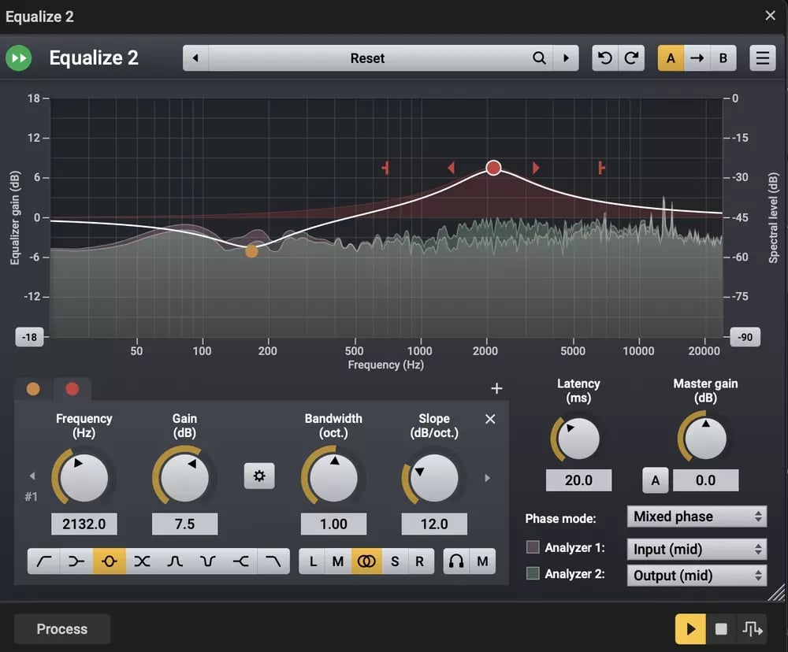Click the Process button
The image size is (788, 652).
tap(61, 629)
